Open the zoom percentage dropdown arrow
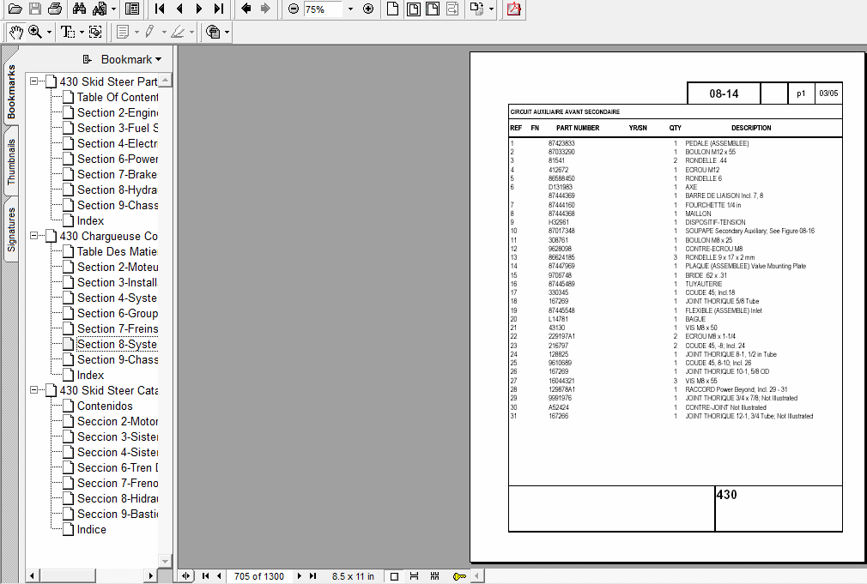The image size is (867, 584). click(x=350, y=9)
